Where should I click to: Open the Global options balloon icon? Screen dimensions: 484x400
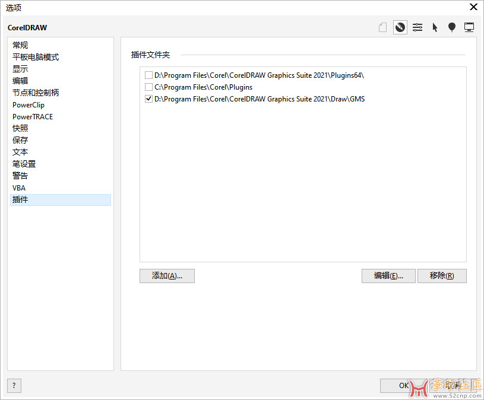[452, 27]
